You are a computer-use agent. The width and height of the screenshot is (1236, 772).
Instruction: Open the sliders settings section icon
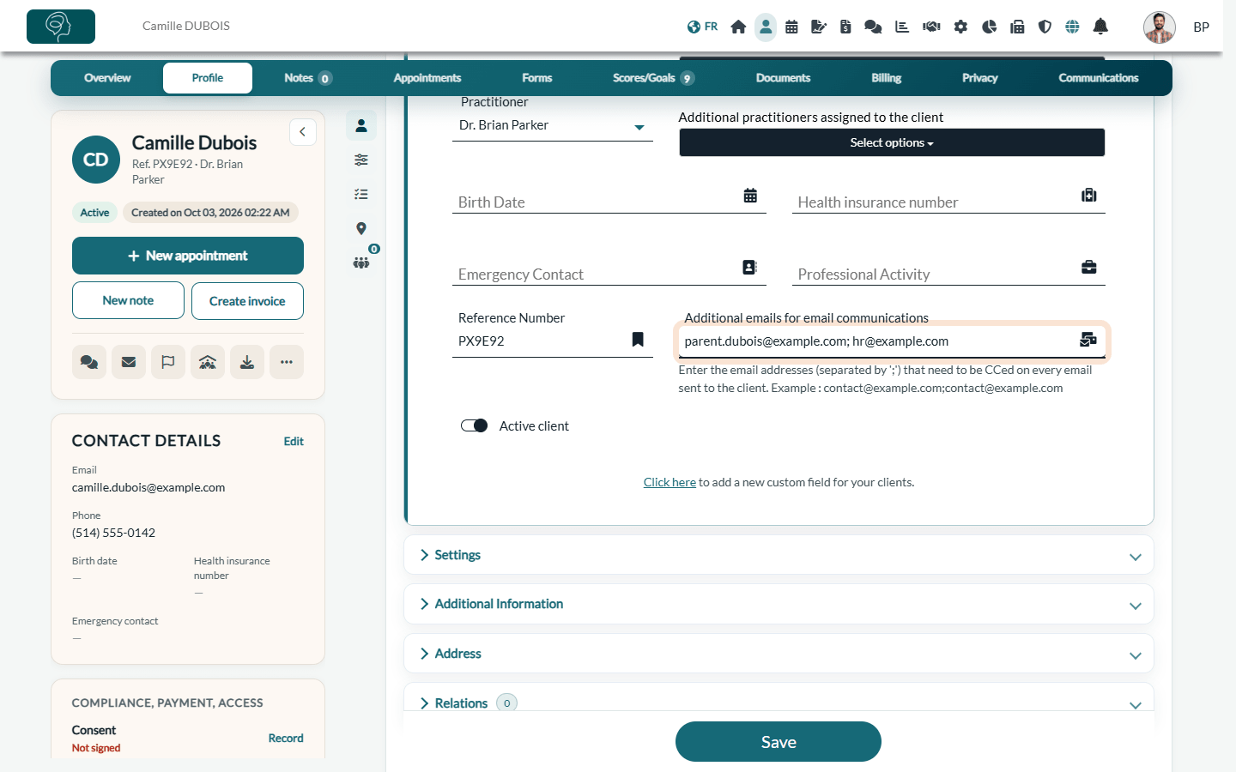[361, 160]
